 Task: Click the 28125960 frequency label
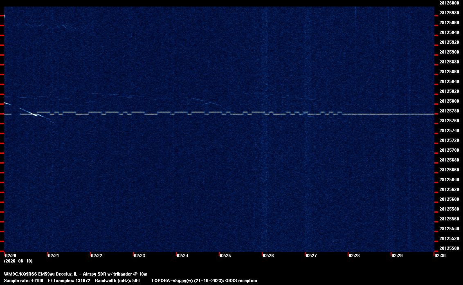tap(449, 22)
